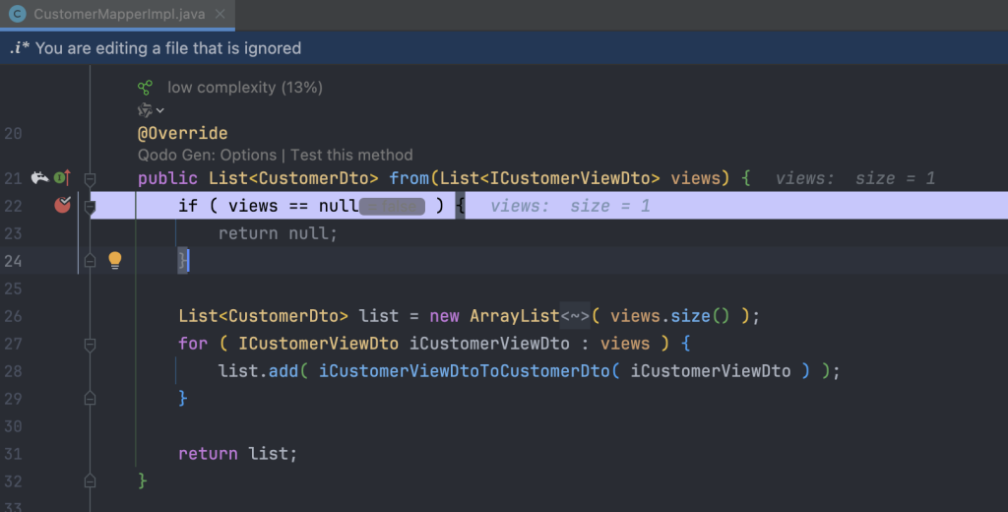The width and height of the screenshot is (1008, 512).
Task: Click line number 31 in the gutter
Action: point(13,454)
